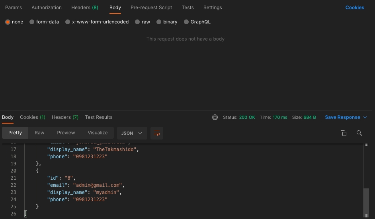
Task: Expand the Save Response dropdown arrow
Action: (365, 117)
